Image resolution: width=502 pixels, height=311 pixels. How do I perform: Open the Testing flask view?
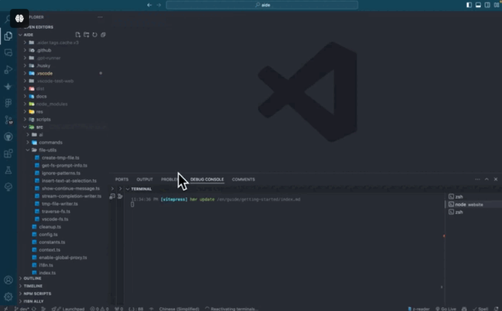8,170
